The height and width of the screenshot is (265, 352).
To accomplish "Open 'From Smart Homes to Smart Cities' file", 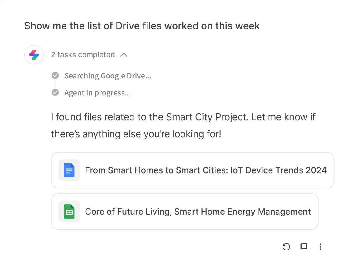I will coord(206,170).
